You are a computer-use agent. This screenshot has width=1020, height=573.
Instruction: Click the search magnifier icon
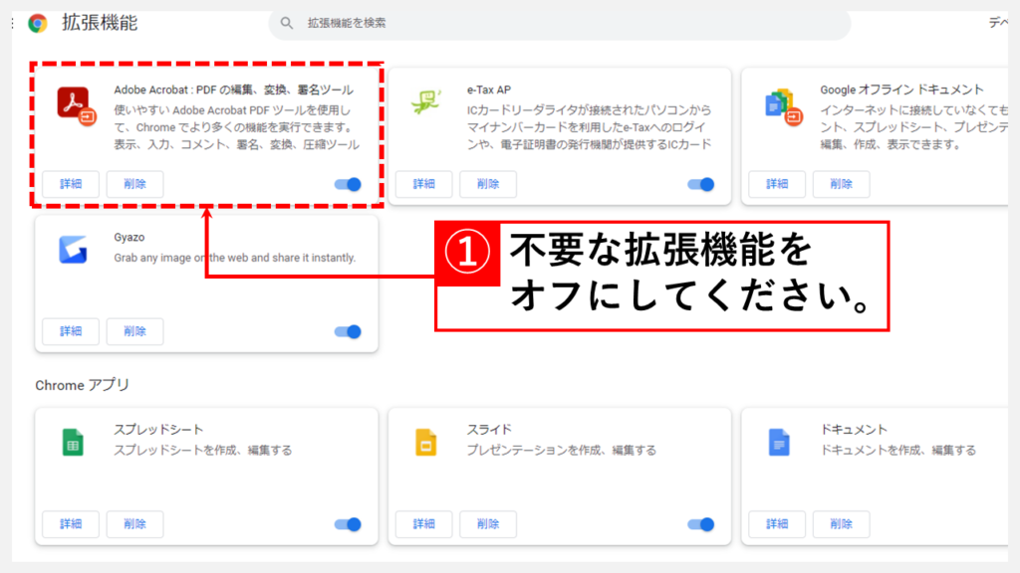coord(286,24)
